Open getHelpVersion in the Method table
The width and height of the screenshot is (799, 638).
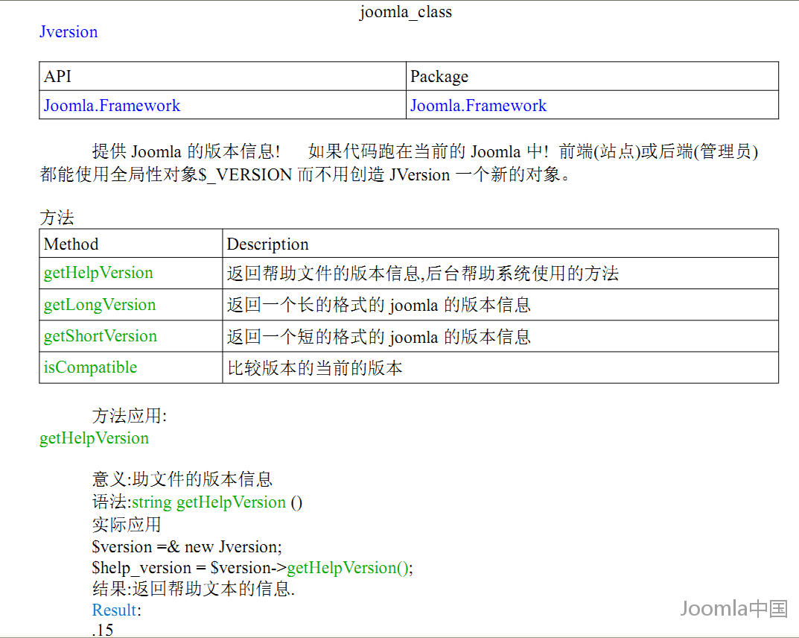tap(98, 273)
